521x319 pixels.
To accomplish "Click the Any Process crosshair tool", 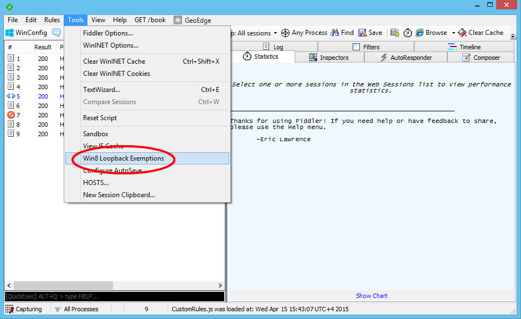I will coord(304,33).
